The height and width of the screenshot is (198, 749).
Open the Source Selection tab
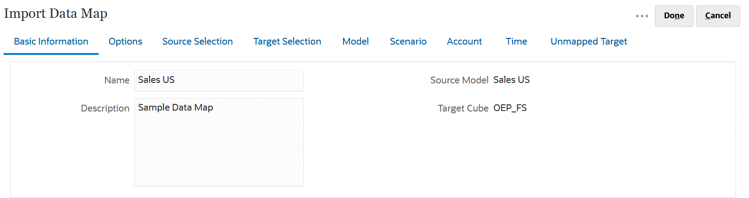click(198, 41)
